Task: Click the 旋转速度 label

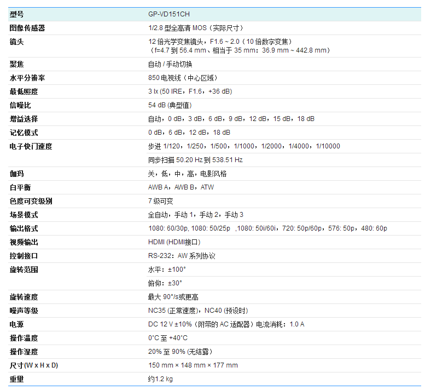Action: [x=24, y=297]
